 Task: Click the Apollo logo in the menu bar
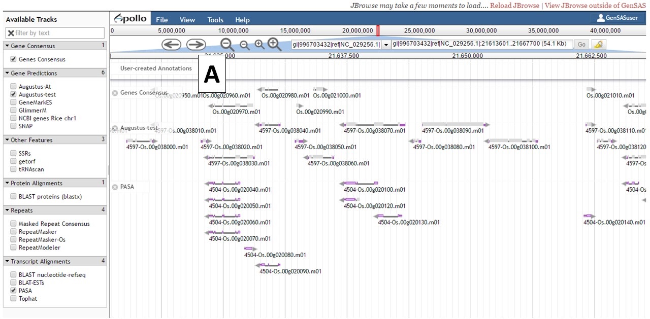coord(130,18)
